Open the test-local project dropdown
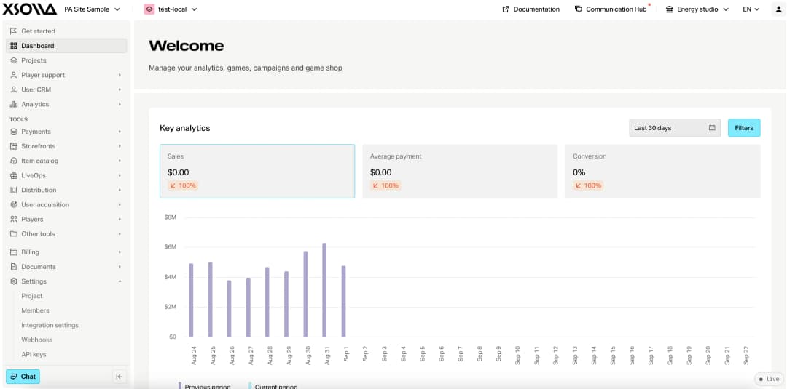787x389 pixels. (171, 9)
